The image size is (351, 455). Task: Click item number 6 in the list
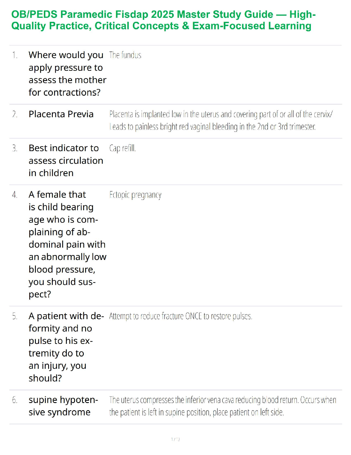point(15,400)
